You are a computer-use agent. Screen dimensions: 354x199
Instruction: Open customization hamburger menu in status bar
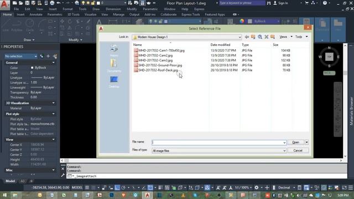pos(350,188)
